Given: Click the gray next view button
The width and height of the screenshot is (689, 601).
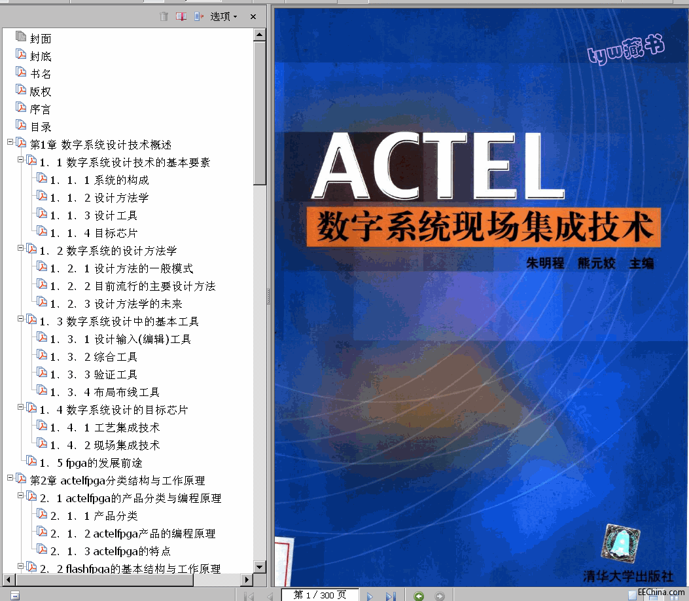Looking at the screenshot, I should coord(440,596).
